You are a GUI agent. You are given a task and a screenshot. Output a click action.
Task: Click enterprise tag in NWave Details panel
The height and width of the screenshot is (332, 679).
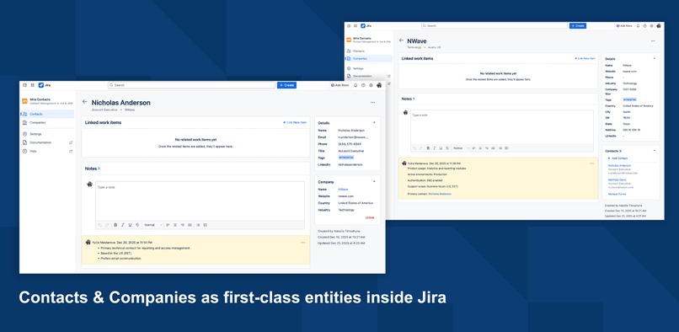[630, 99]
